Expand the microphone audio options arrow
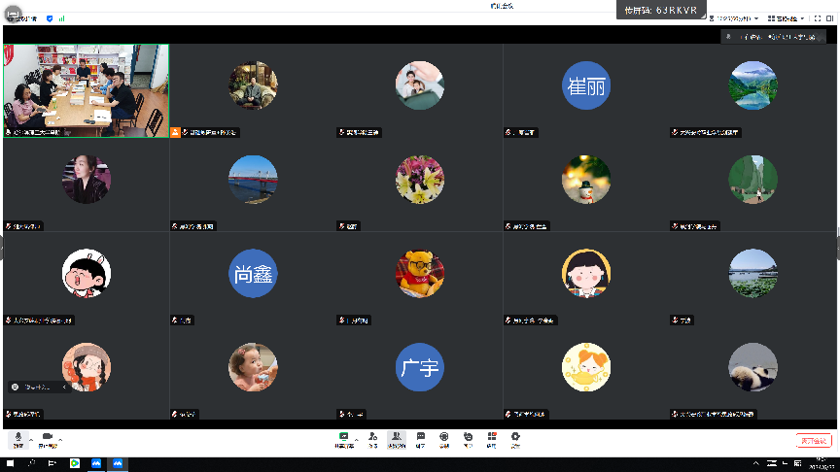The width and height of the screenshot is (840, 472). tap(30, 439)
